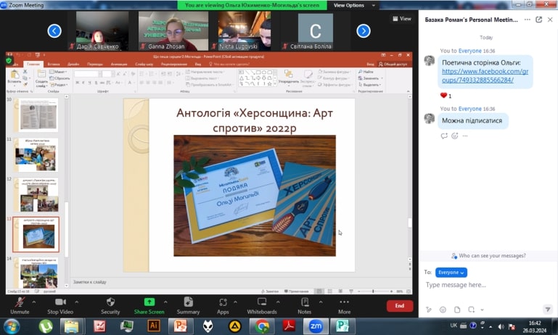Add emoji reaction to 'Можна підписатися' message

(x=454, y=136)
